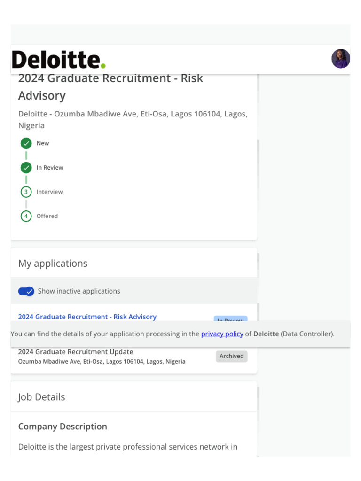Click the Offered step label
The image size is (361, 481).
point(47,217)
